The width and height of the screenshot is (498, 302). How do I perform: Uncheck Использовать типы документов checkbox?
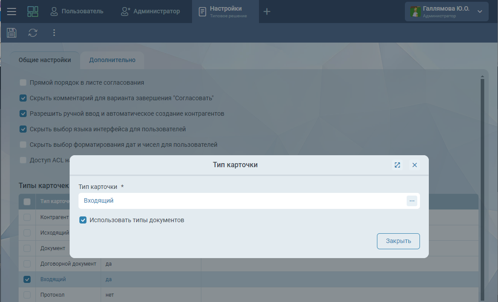pos(83,220)
